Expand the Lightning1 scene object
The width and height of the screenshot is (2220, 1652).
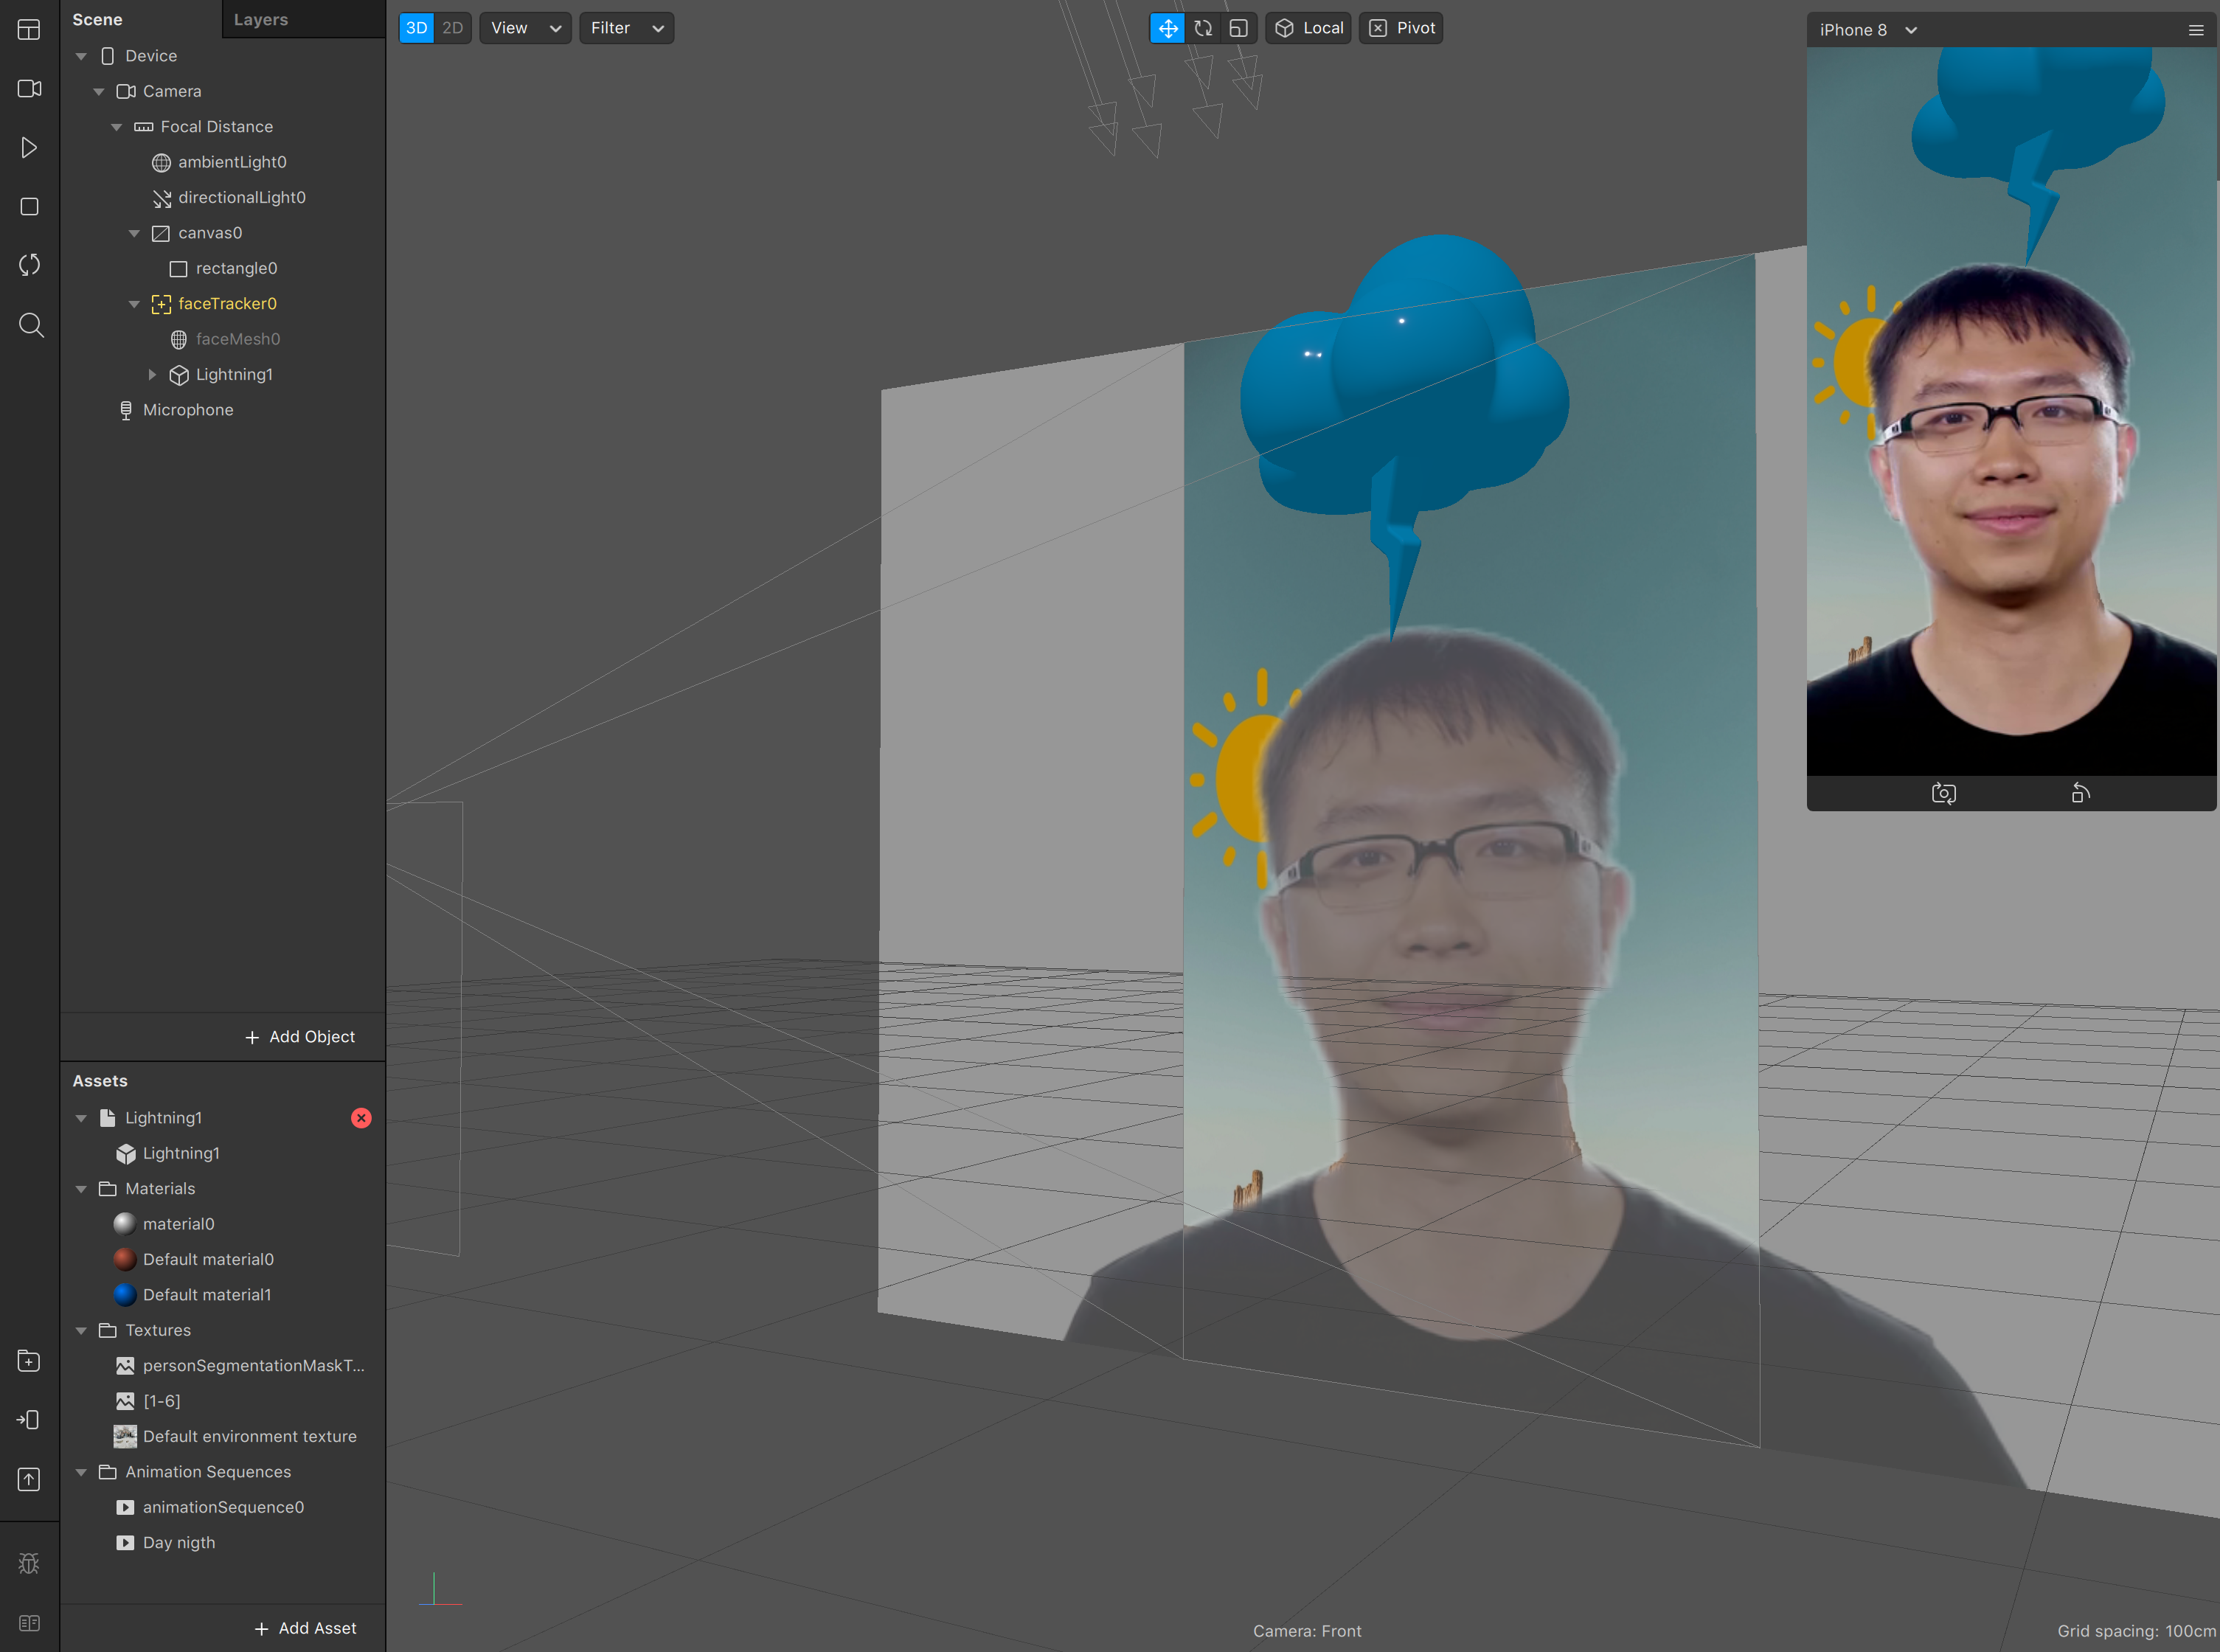click(x=152, y=375)
